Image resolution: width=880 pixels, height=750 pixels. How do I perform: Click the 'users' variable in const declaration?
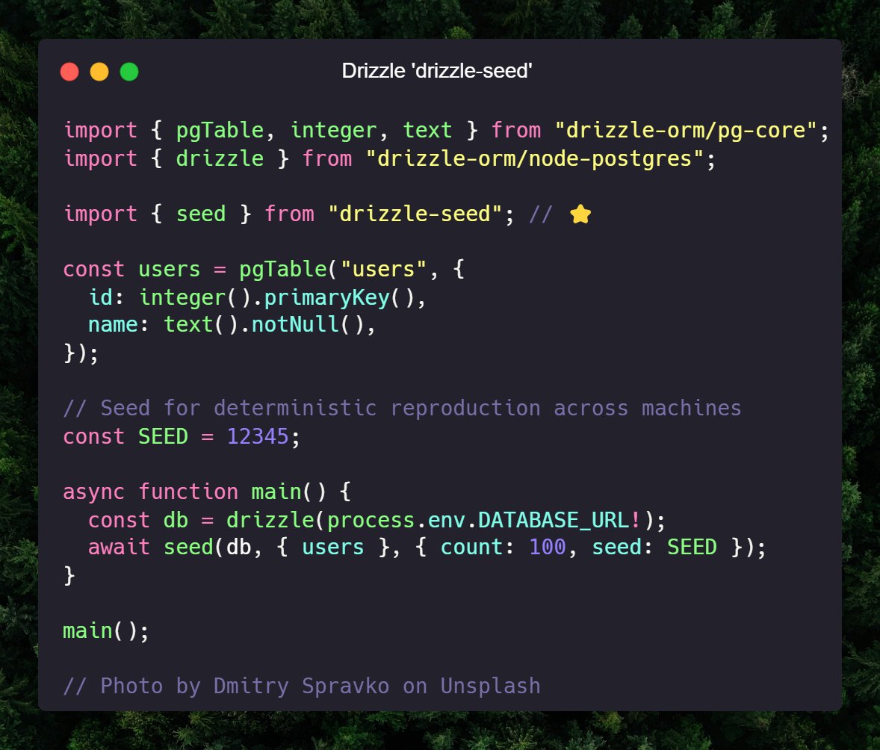coord(169,270)
